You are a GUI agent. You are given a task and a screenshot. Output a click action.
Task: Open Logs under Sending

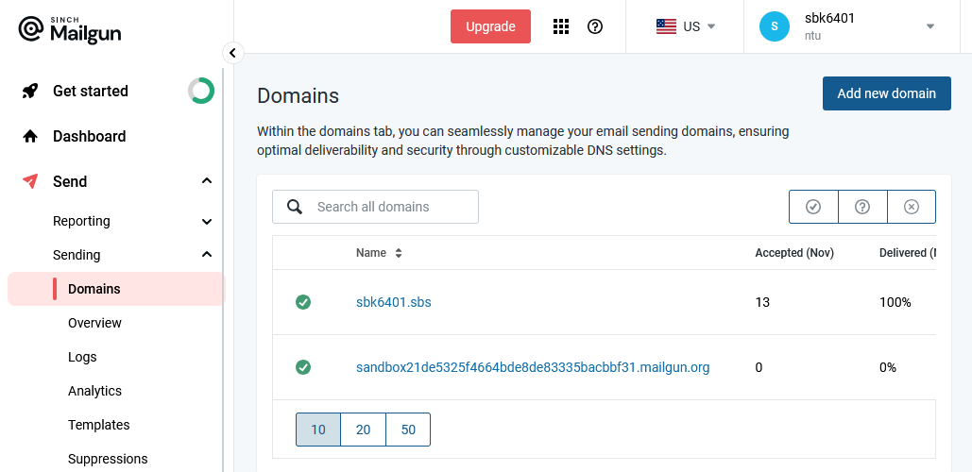82,357
